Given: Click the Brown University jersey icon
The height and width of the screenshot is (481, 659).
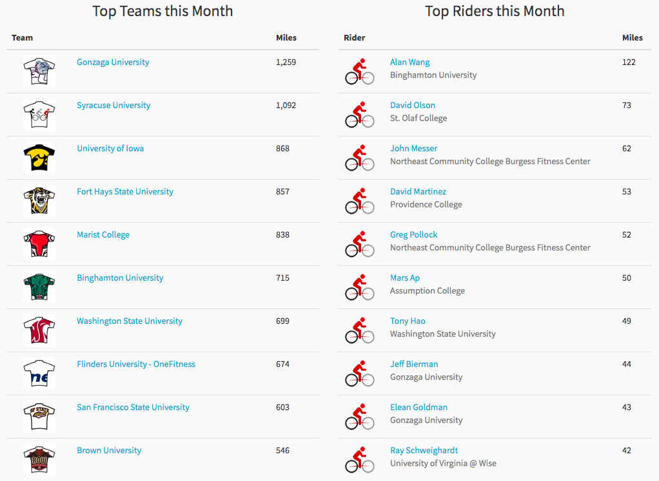Looking at the screenshot, I should coord(39,460).
